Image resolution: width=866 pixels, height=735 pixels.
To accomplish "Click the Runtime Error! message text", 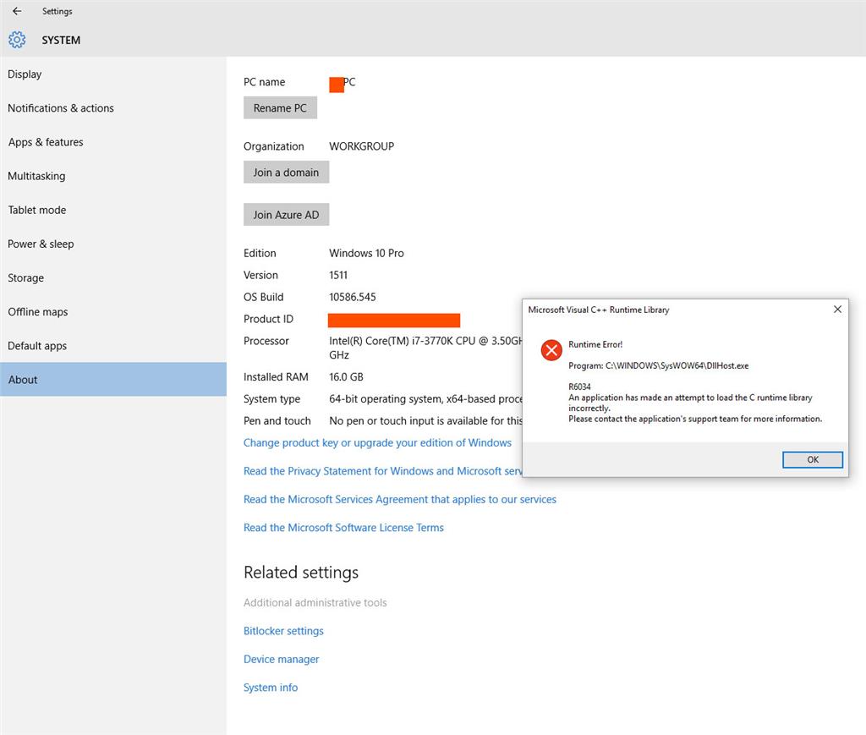I will pyautogui.click(x=595, y=344).
